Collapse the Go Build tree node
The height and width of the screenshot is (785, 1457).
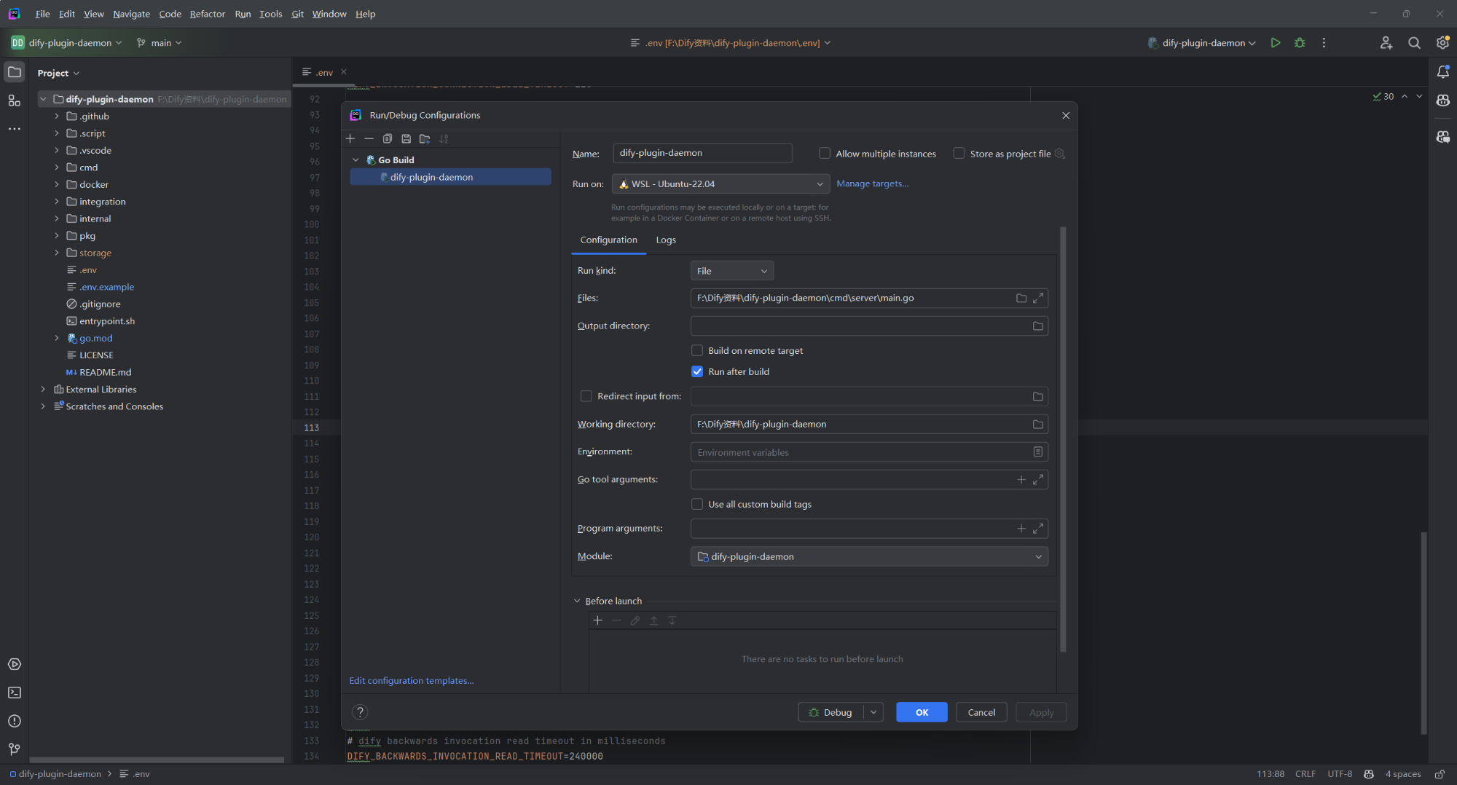coord(356,160)
